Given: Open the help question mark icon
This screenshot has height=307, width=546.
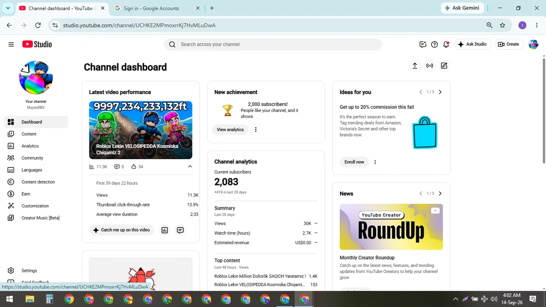Looking at the screenshot, I should pos(435,44).
